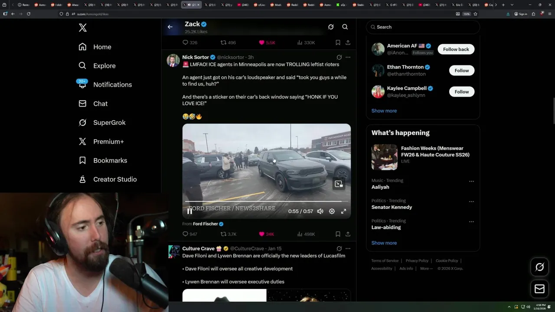Open Notifications from sidebar
The width and height of the screenshot is (555, 312).
tap(105, 84)
